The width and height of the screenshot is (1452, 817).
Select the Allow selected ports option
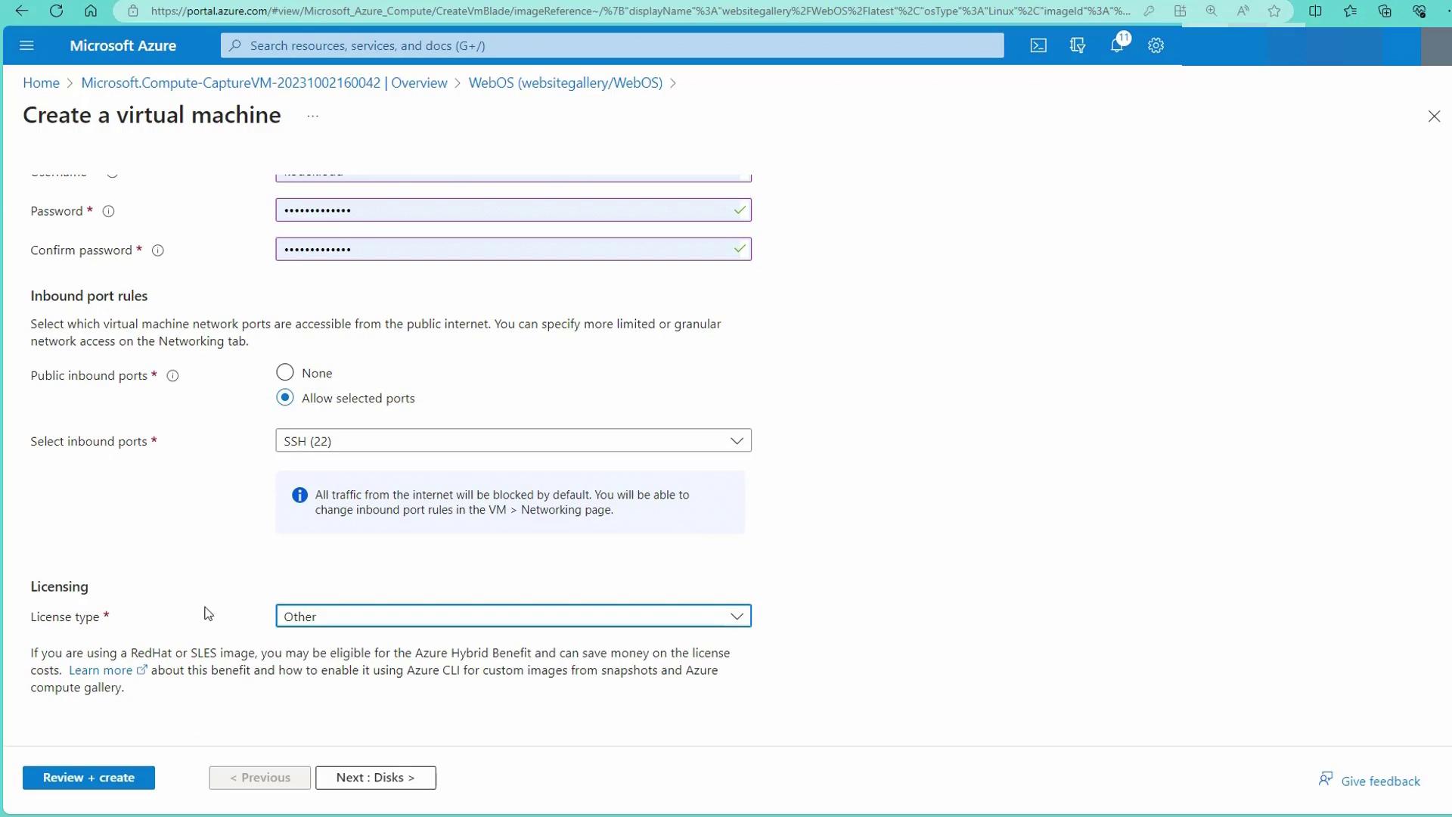[285, 398]
